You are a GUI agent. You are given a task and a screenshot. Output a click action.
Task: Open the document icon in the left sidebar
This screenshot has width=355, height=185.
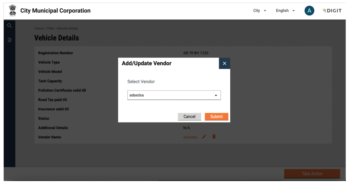[9, 40]
